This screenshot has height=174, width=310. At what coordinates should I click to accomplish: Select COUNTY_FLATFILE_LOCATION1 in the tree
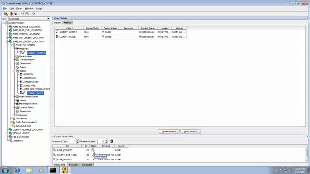click(x=28, y=130)
